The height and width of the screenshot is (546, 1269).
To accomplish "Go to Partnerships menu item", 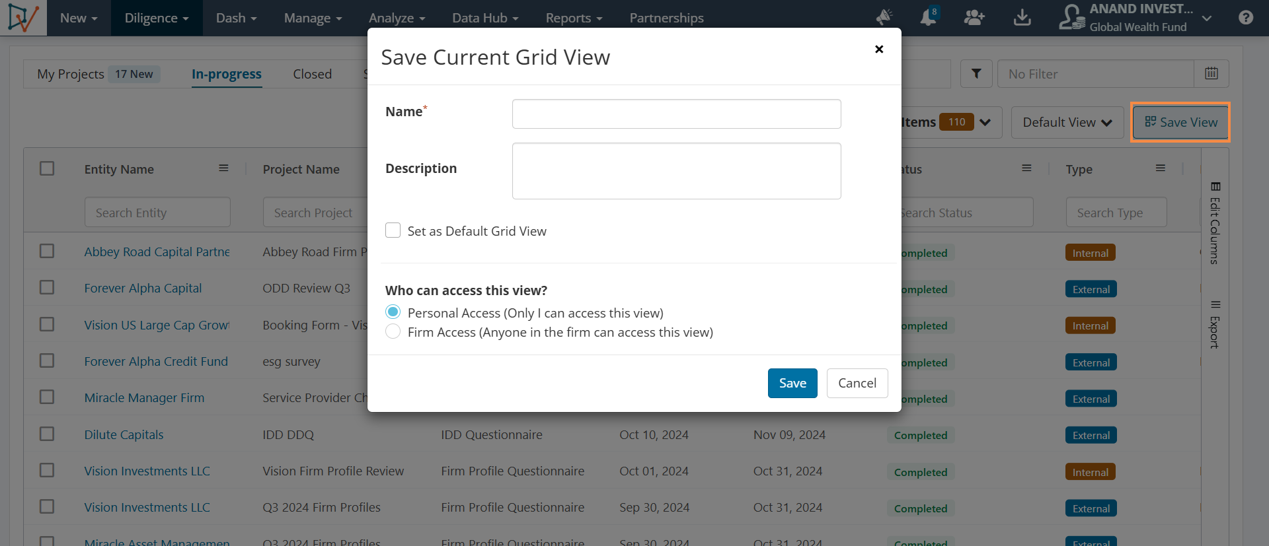I will pos(666,18).
